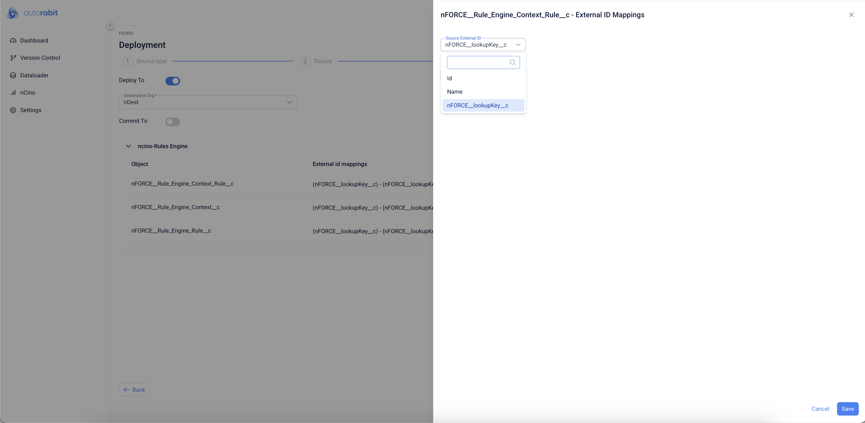Close the External ID Mappings panel
This screenshot has width=865, height=423.
[x=851, y=15]
